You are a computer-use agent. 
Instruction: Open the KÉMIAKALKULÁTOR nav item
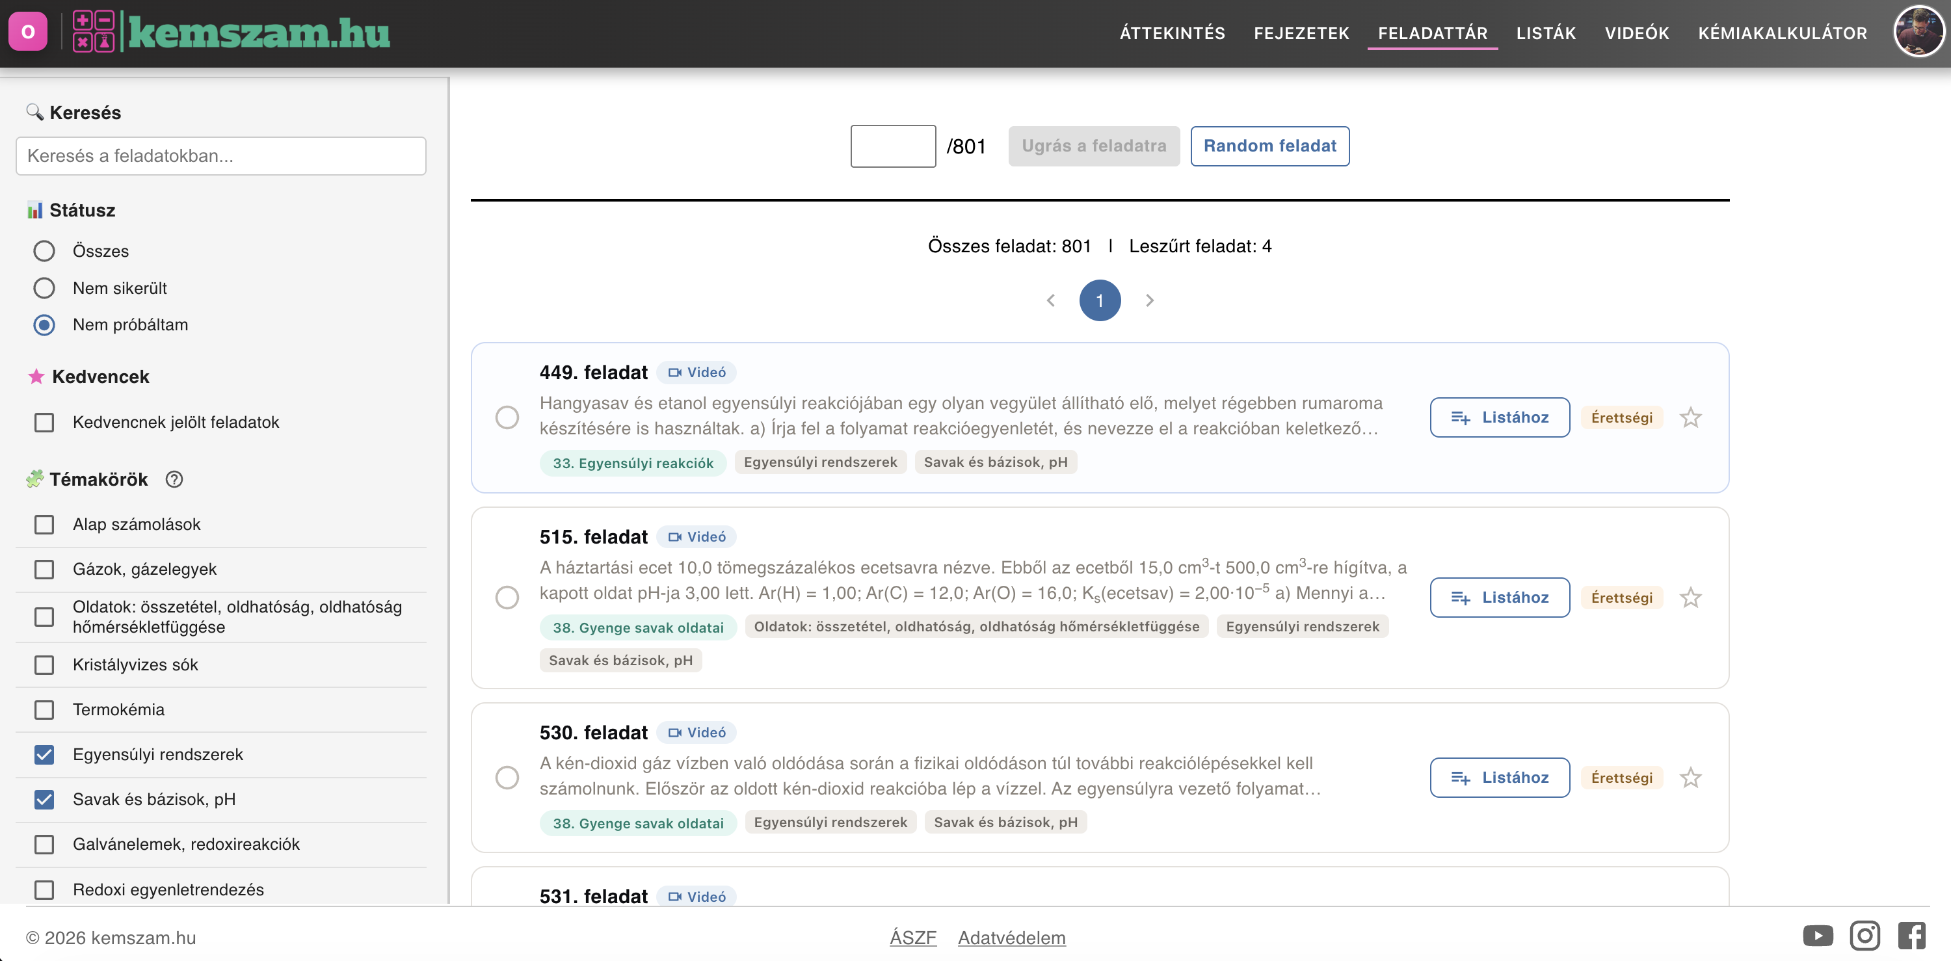[1782, 33]
